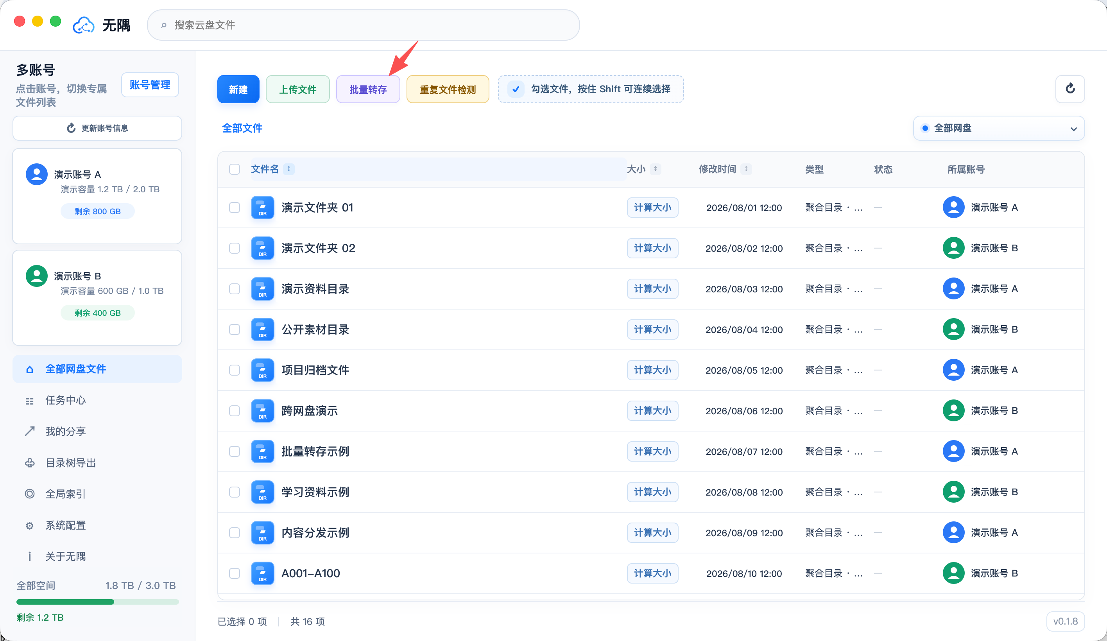
Task: Click the search magnifier icon
Action: [163, 25]
